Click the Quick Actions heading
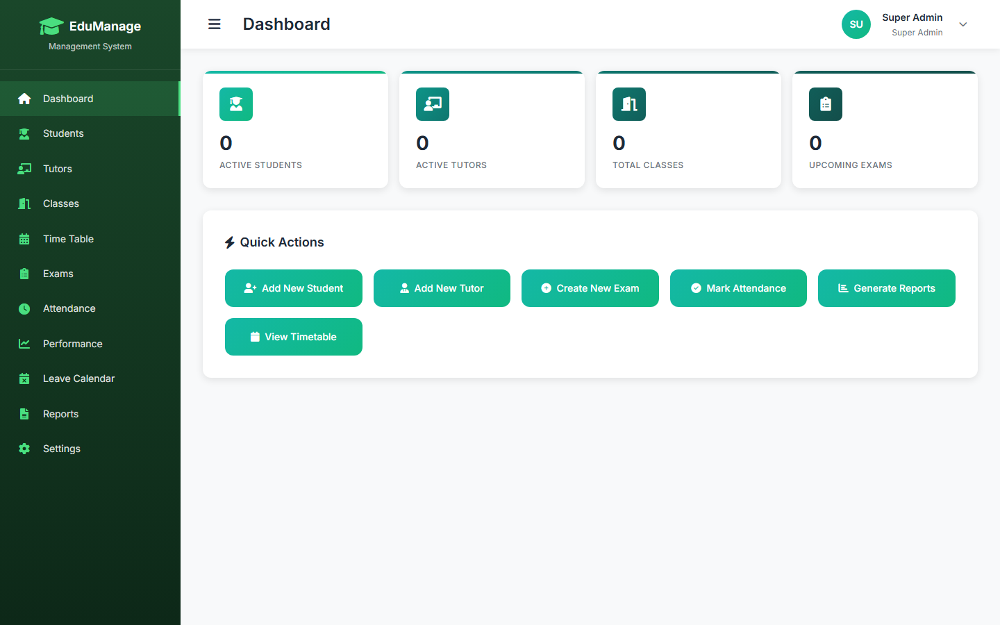This screenshot has height=625, width=1000. 282,242
